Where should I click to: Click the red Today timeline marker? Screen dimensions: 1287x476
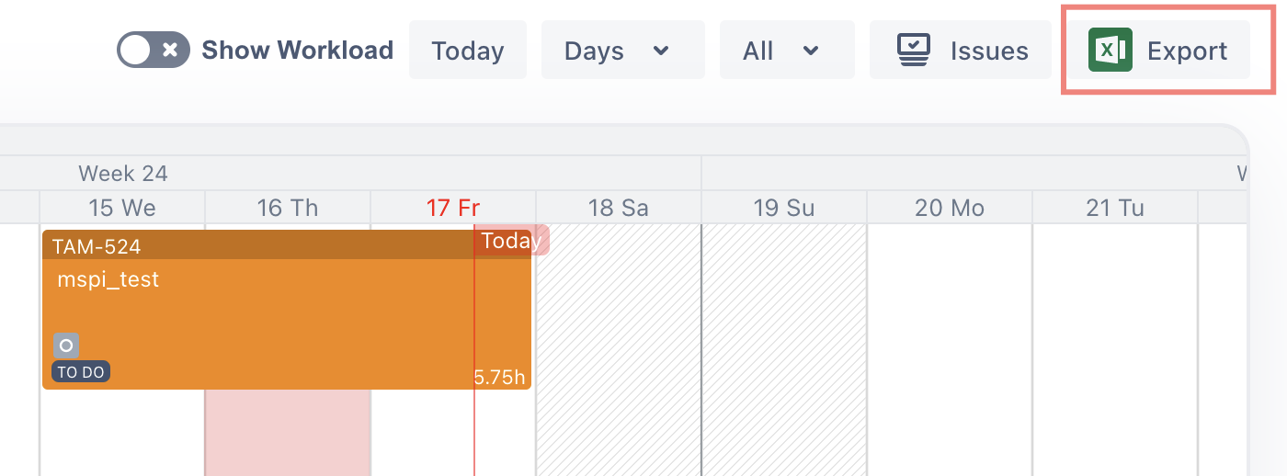click(x=512, y=241)
